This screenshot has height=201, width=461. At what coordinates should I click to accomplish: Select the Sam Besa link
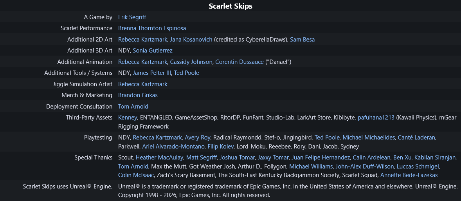coord(302,40)
